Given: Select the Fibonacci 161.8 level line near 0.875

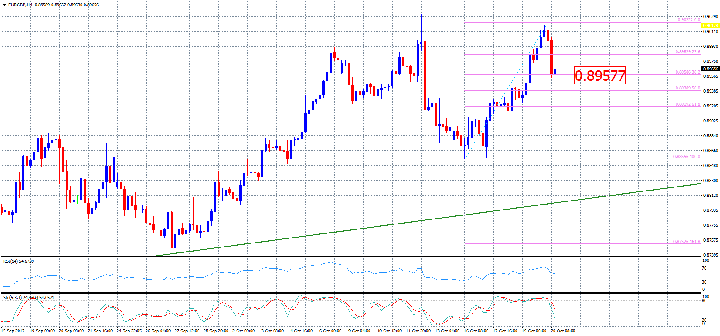Looking at the screenshot, I should [x=565, y=244].
